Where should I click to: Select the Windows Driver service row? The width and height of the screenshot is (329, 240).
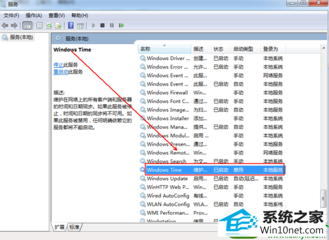(x=212, y=59)
